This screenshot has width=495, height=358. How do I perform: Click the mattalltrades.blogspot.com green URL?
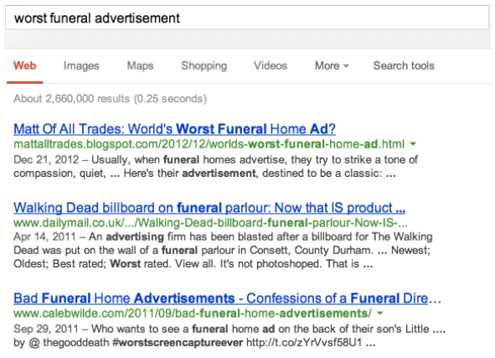click(209, 144)
